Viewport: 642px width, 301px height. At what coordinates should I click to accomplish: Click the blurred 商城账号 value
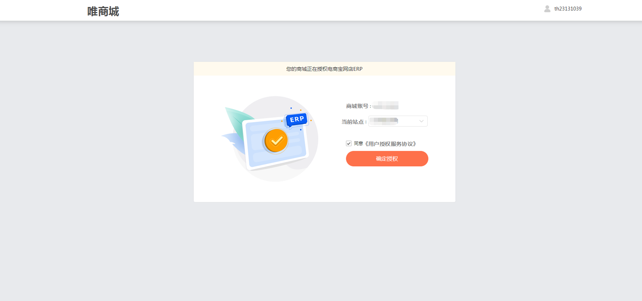[x=385, y=106]
